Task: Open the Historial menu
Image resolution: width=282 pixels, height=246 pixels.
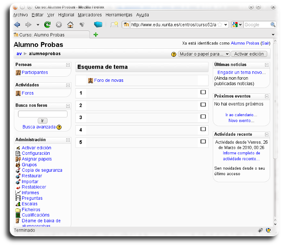Action: [x=66, y=15]
